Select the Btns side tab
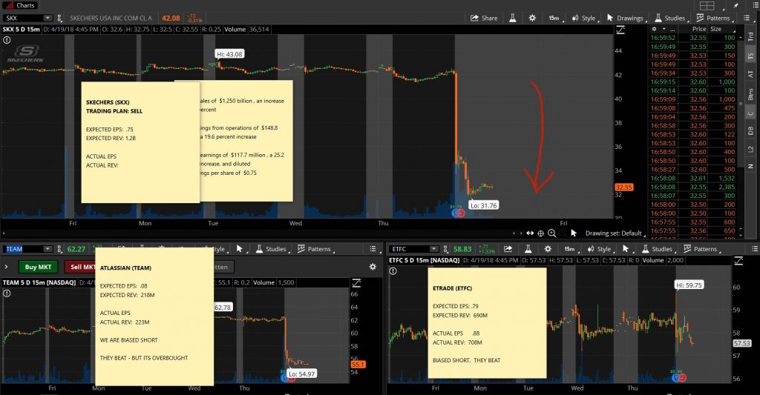 pos(750,94)
